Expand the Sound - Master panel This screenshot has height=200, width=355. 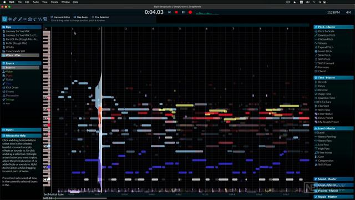click(333, 179)
